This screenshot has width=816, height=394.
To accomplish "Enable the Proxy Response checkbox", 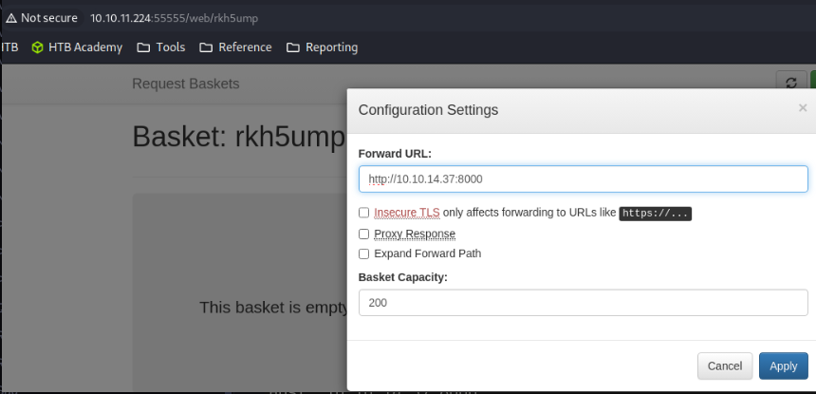I will click(363, 234).
